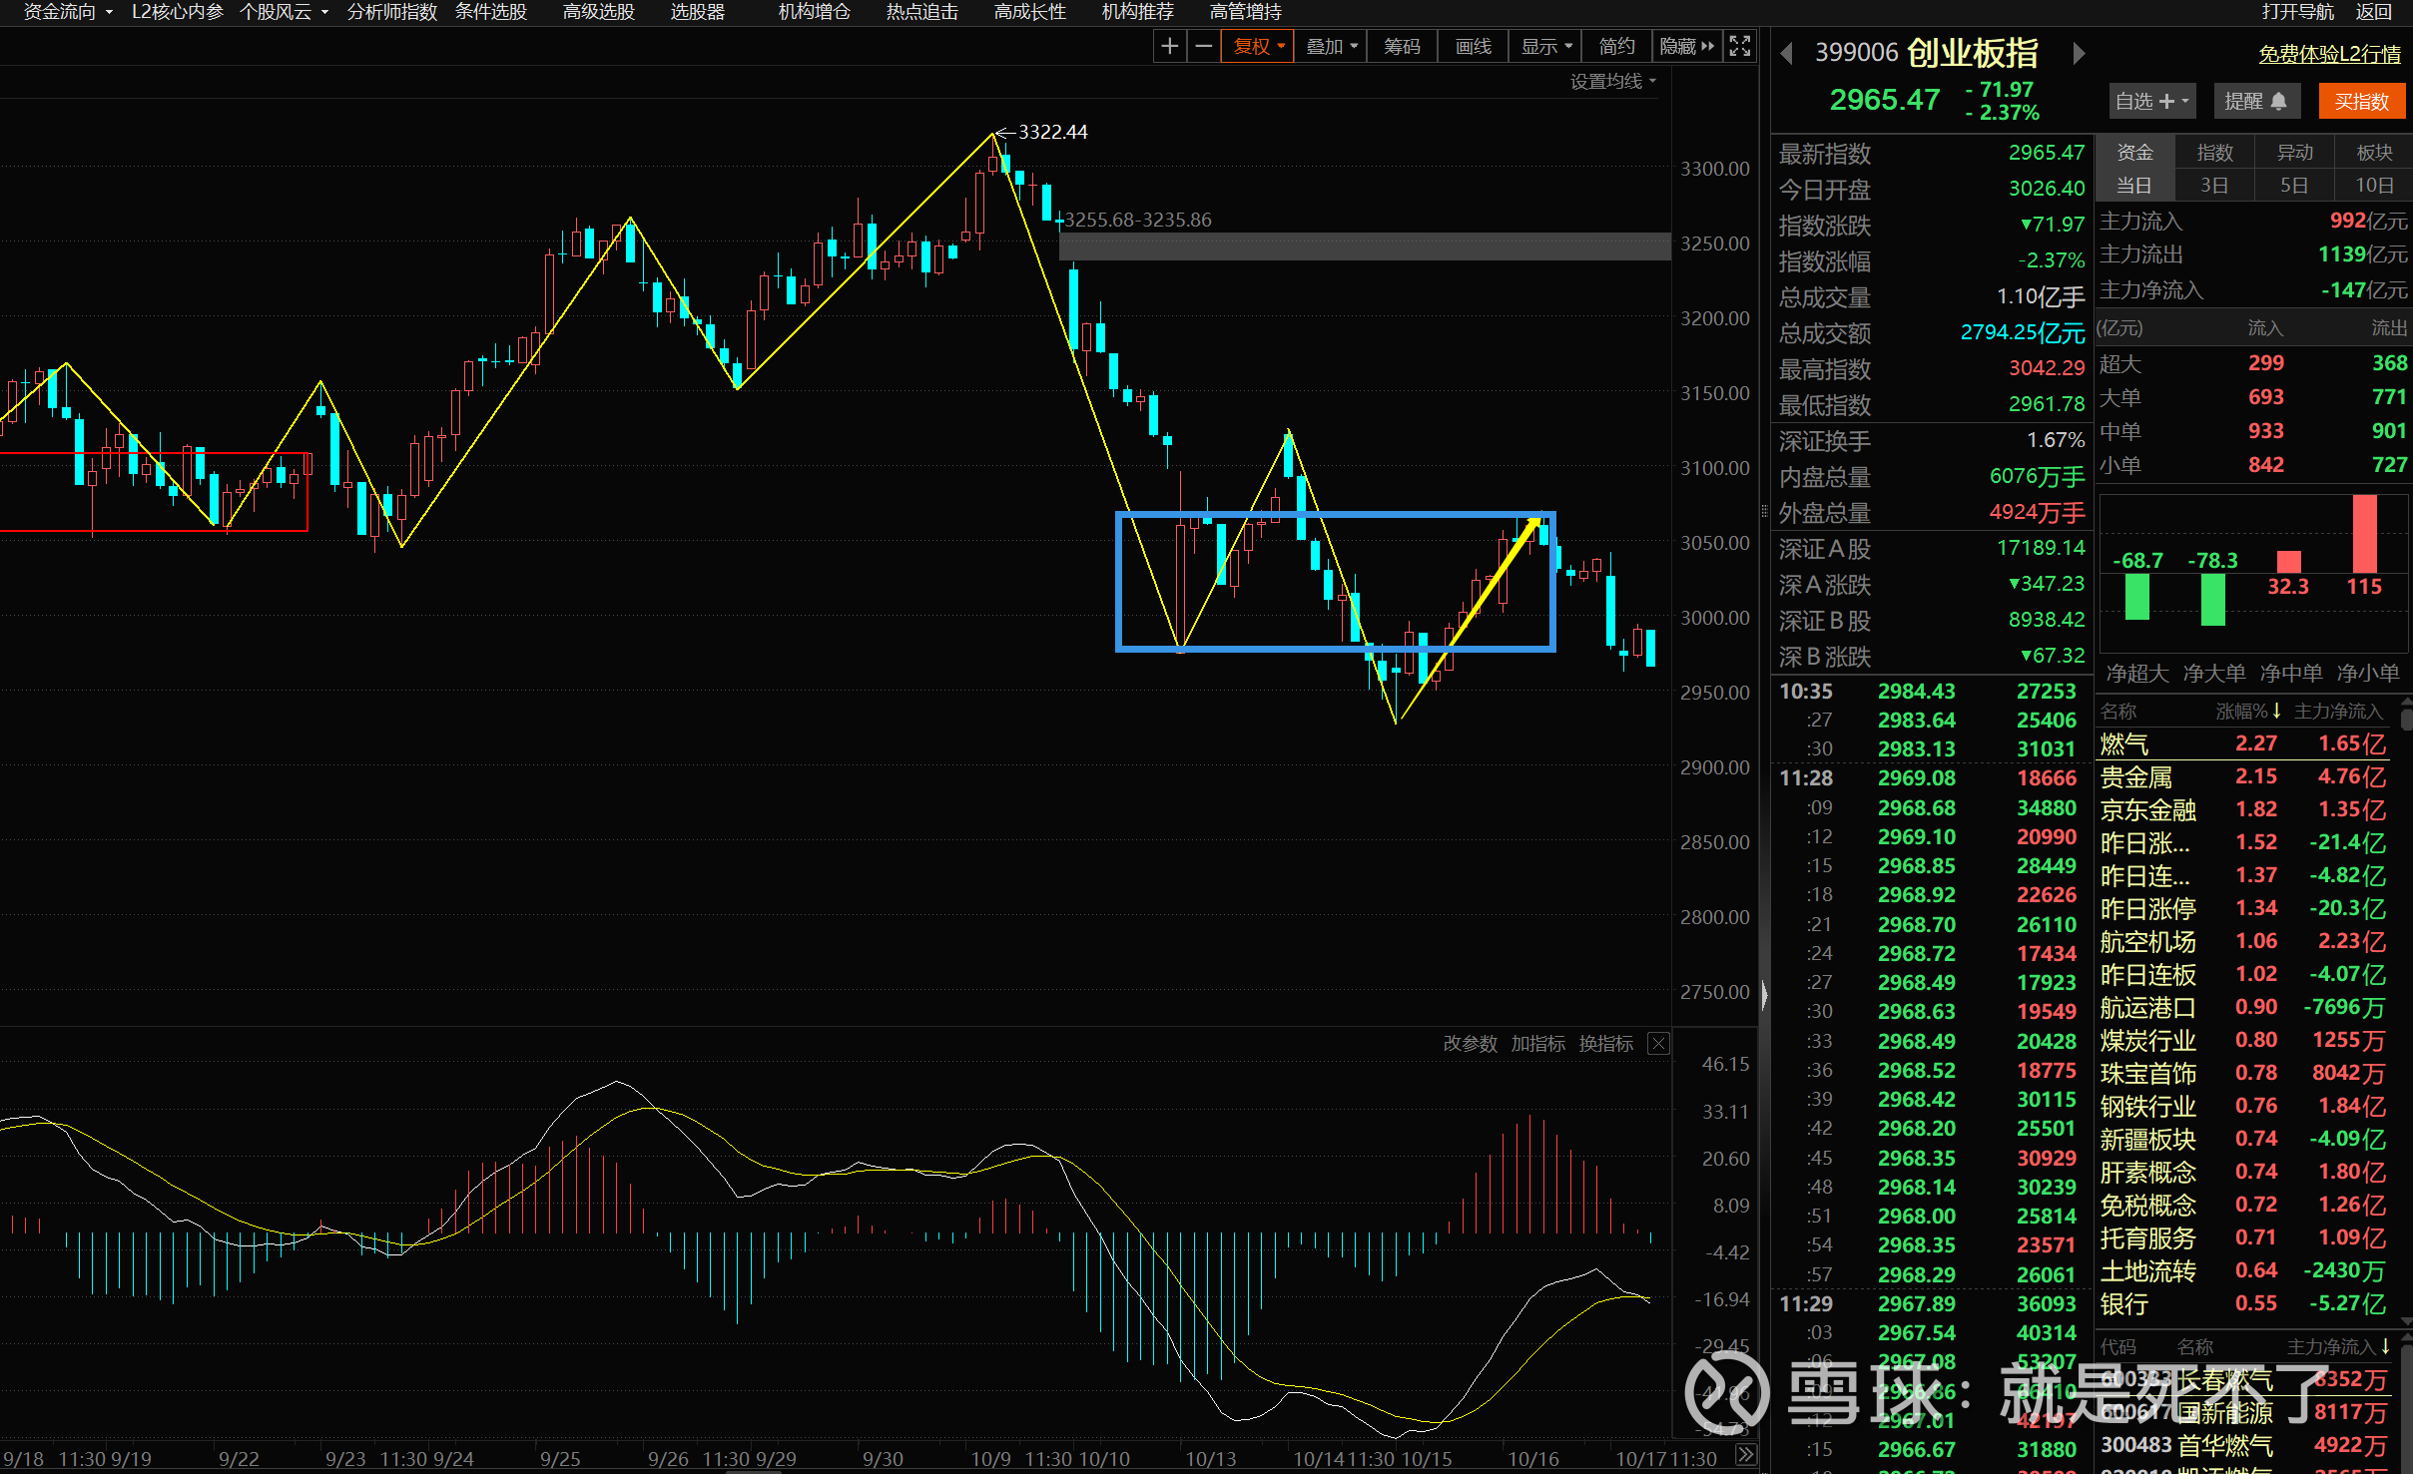Zoom in chart with plus icon
The width and height of the screenshot is (2413, 1474).
pos(1169,47)
